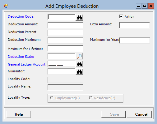The image size is (157, 124).
Task: Focus the Deduction Code field
Action: 62,17
